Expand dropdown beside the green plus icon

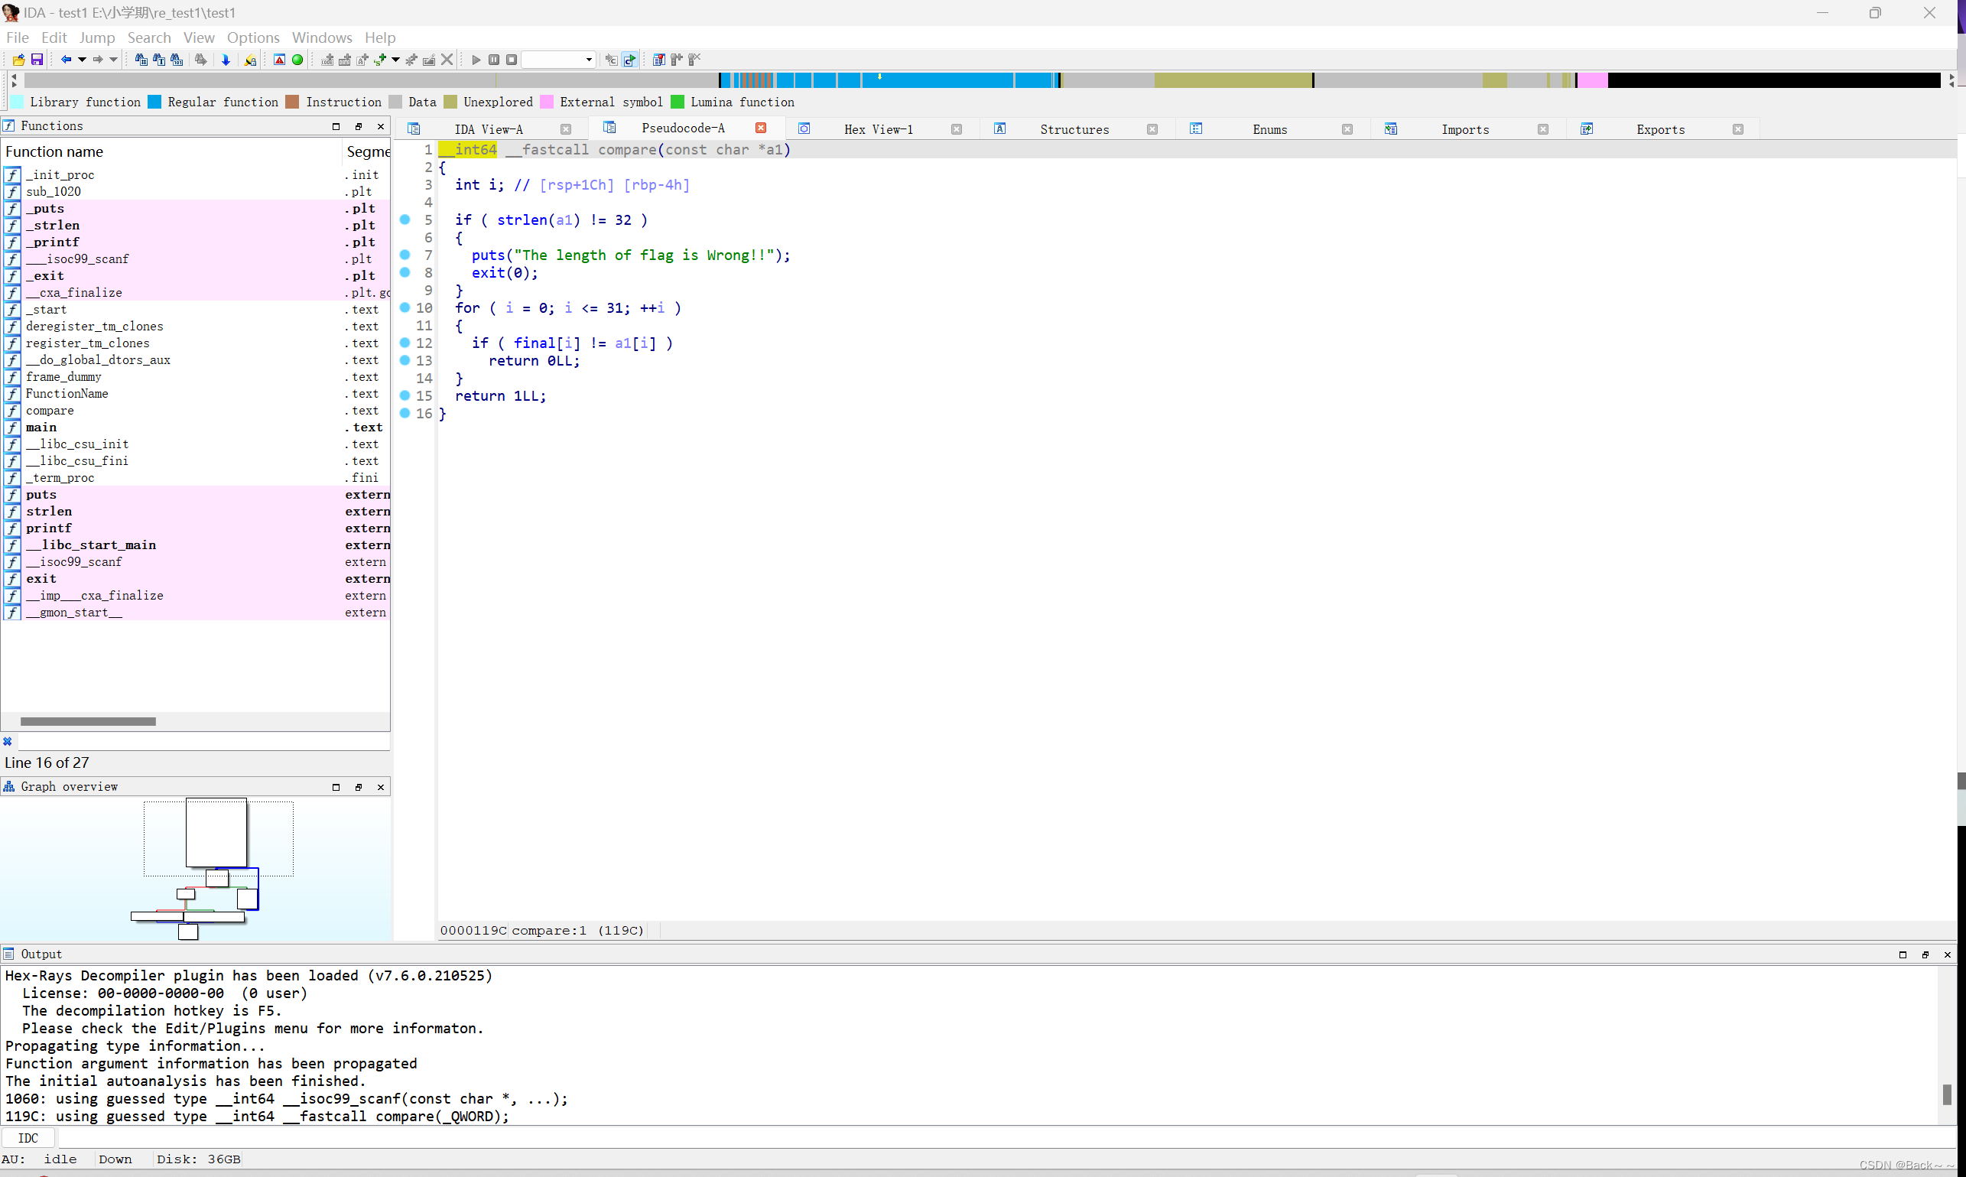click(396, 60)
